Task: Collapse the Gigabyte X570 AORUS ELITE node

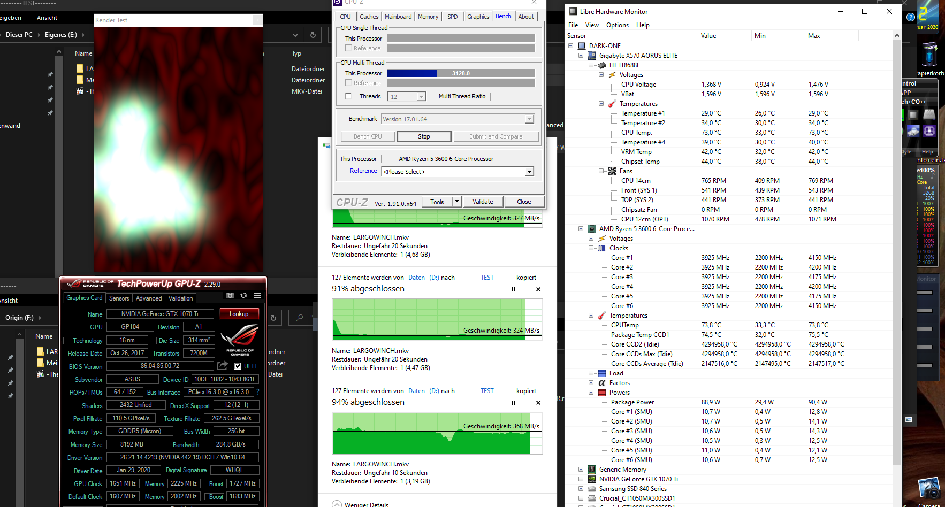Action: [x=581, y=56]
